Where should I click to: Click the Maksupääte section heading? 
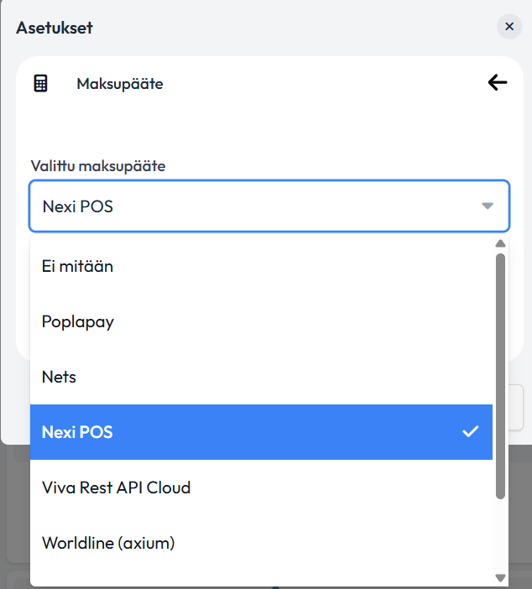click(120, 83)
